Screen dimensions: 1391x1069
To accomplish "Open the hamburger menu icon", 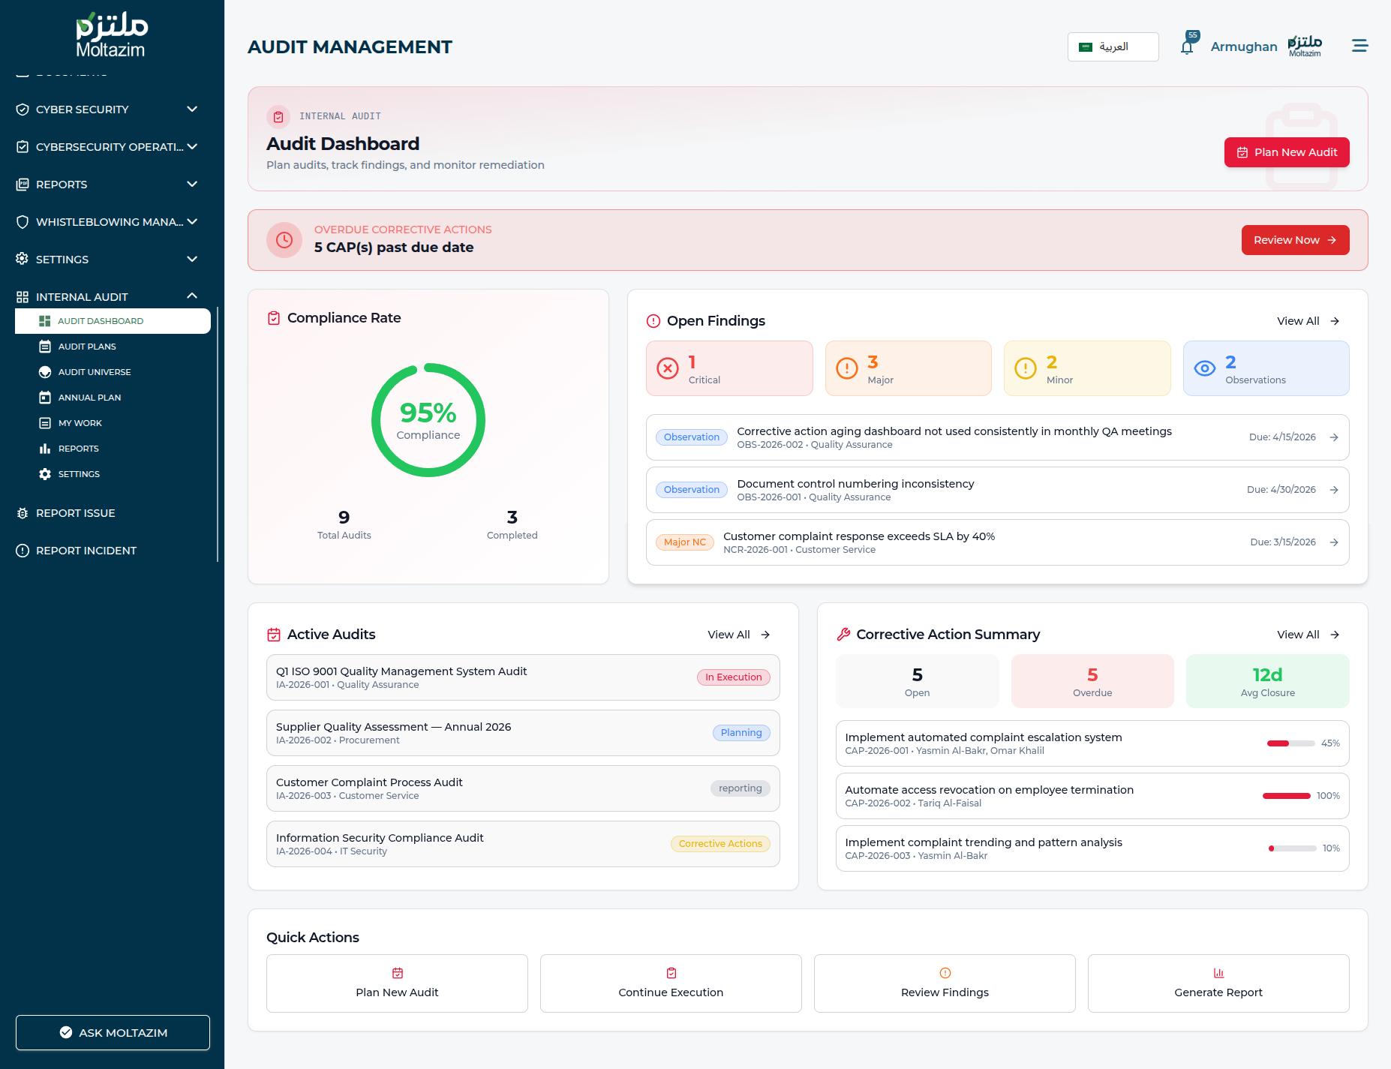I will pos(1359,47).
